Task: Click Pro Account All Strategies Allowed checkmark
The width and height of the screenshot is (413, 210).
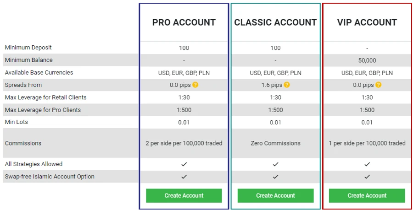Action: (x=184, y=164)
